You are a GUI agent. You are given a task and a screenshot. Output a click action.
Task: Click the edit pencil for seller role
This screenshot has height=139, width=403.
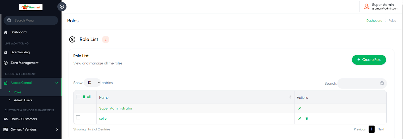click(x=300, y=118)
